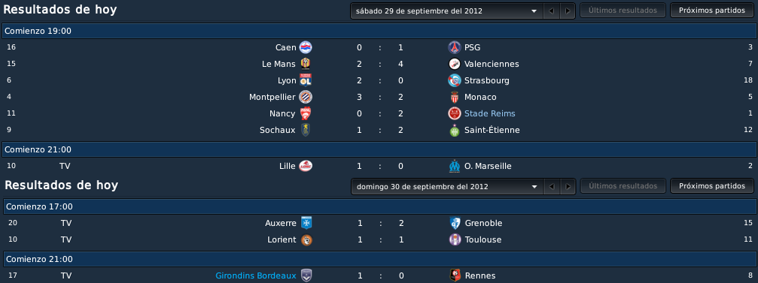The width and height of the screenshot is (758, 283).
Task: Select the Rennes club badge
Action: pos(455,275)
